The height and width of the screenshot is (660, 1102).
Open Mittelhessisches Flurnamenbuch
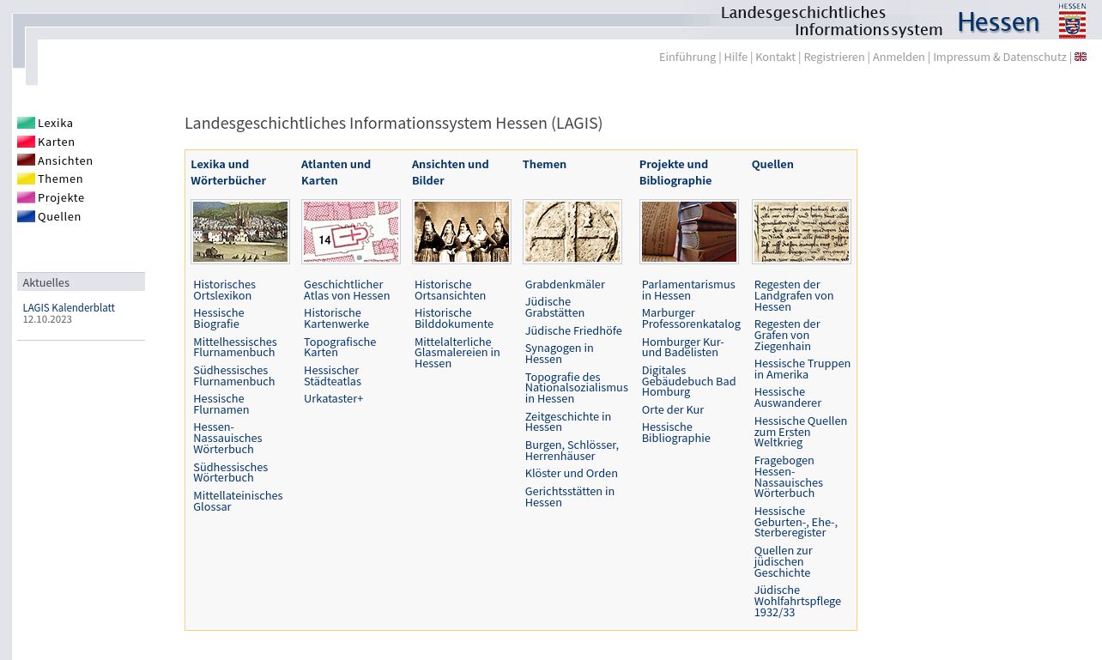(x=235, y=347)
